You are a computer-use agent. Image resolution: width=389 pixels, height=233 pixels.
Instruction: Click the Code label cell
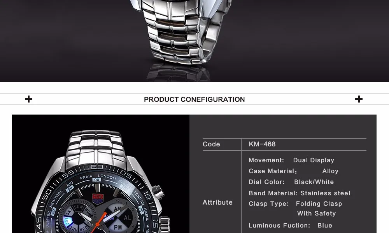(x=211, y=144)
